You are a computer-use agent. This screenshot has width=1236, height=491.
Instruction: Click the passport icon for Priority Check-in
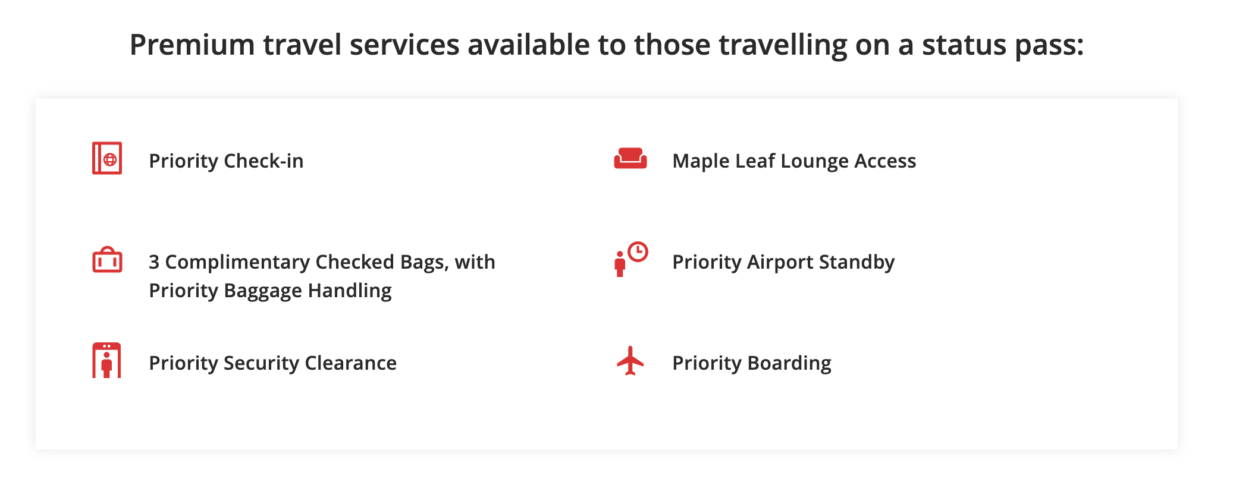point(107,158)
